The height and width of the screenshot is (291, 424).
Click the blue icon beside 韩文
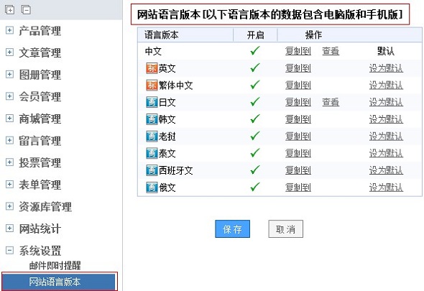tap(152, 119)
